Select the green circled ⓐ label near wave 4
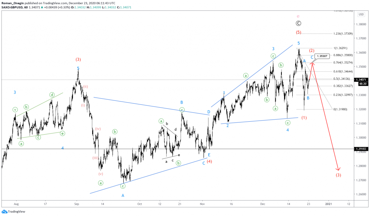 [275, 108]
